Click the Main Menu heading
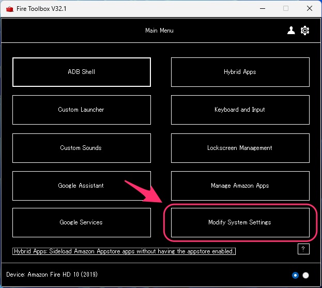This screenshot has height=288, width=322. 159,31
